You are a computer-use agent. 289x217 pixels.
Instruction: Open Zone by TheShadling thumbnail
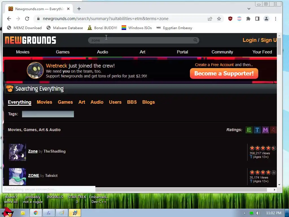[x=17, y=152]
